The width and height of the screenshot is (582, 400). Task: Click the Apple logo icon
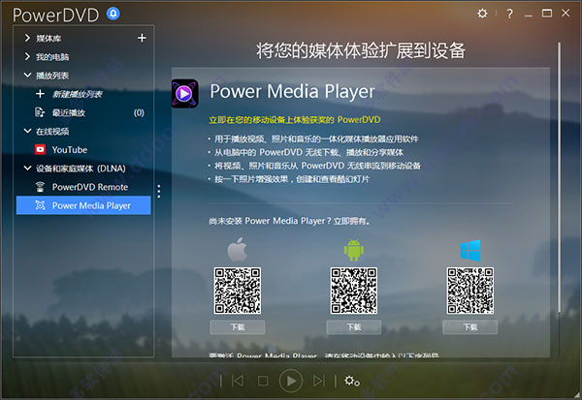(238, 249)
